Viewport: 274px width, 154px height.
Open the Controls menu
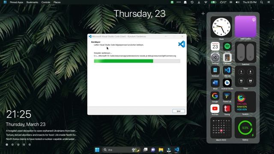(46, 2)
